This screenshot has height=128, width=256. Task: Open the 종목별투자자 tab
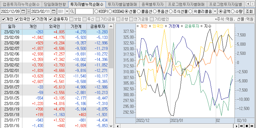pyautogui.click(x=153, y=4)
